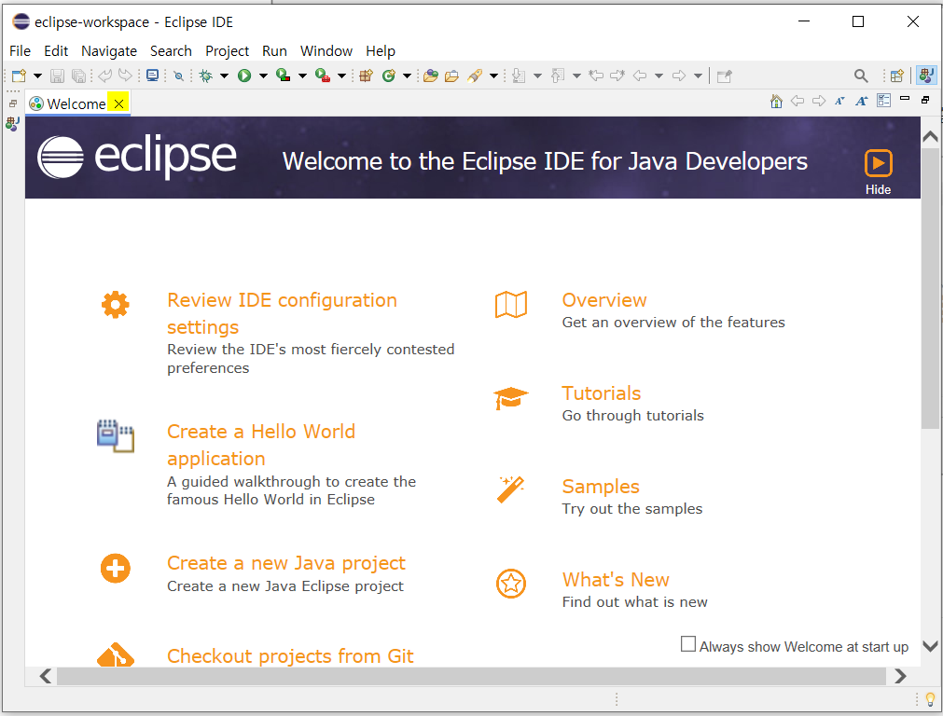
Task: Click the Coverage launch icon
Action: [284, 76]
